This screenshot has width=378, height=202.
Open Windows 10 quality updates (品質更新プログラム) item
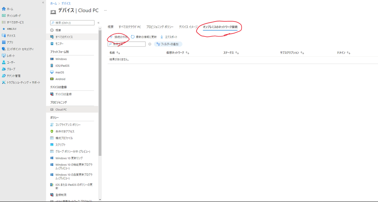click(x=74, y=176)
